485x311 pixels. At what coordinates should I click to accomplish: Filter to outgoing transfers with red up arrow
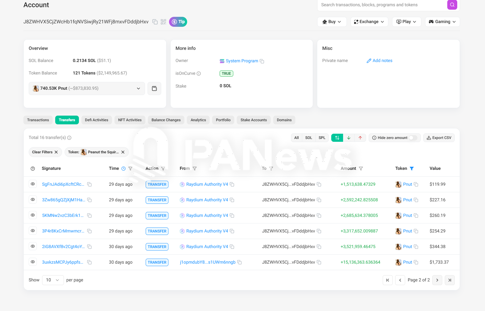(x=360, y=138)
